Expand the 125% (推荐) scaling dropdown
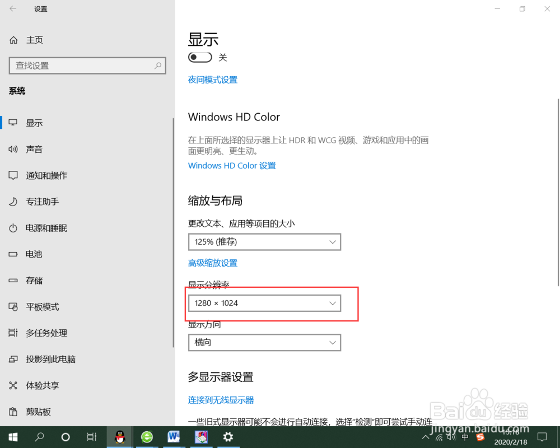Viewport: 560px width, 448px height. 264,242
